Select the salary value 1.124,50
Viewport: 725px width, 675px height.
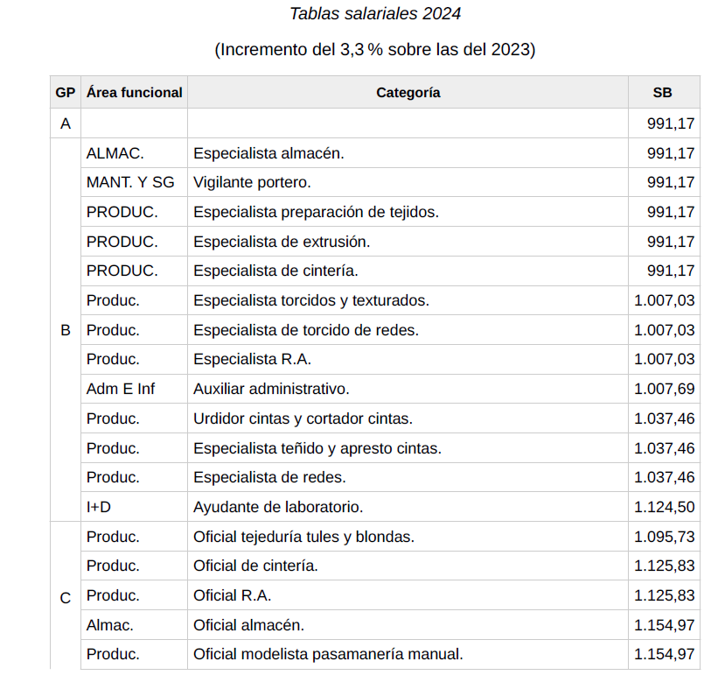click(x=665, y=507)
